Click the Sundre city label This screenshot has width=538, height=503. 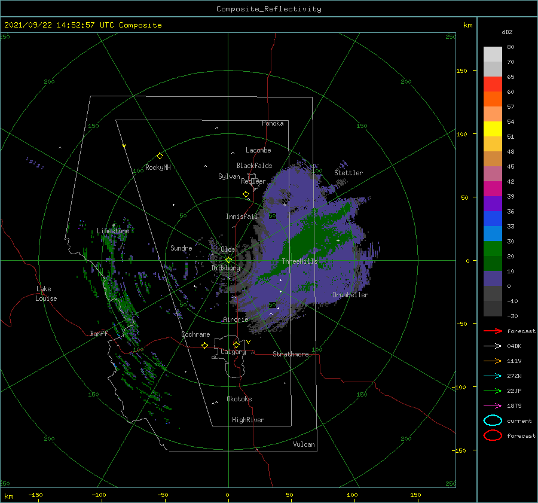coord(181,248)
